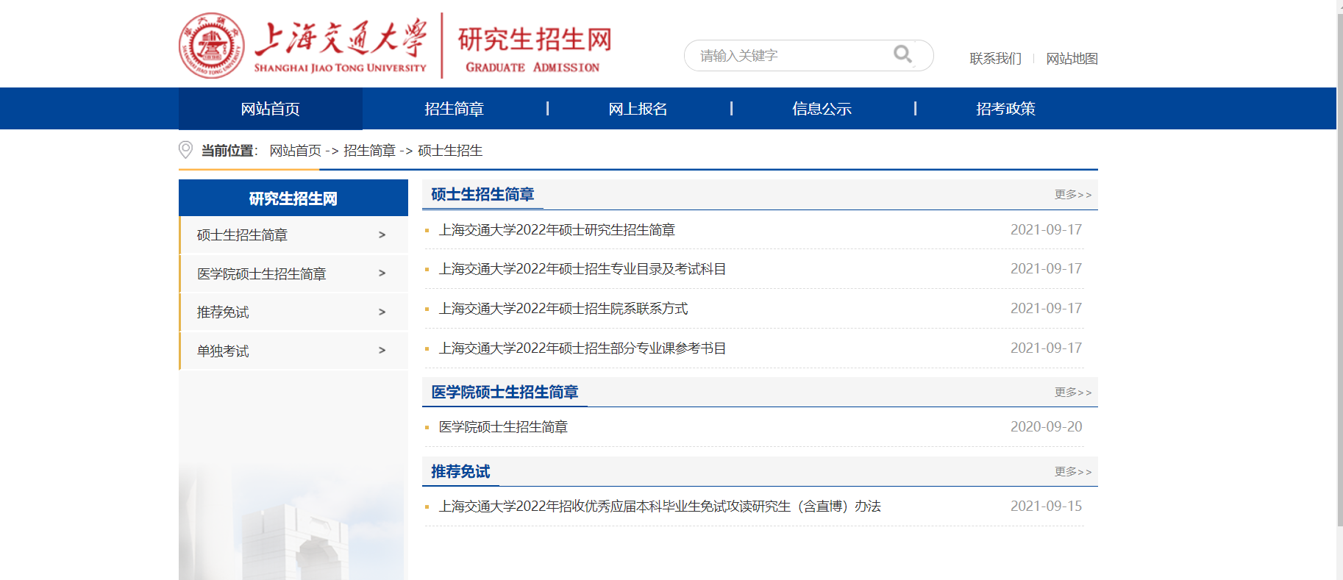Screen dimensions: 1343x580
Task: Click the magnifier search icon
Action: point(902,54)
